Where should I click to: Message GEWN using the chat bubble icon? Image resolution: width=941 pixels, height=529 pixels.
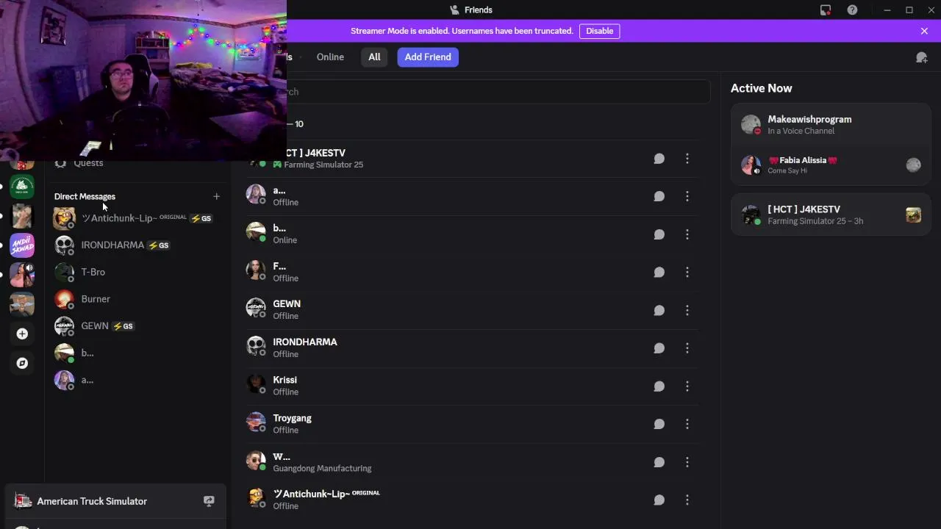(659, 310)
